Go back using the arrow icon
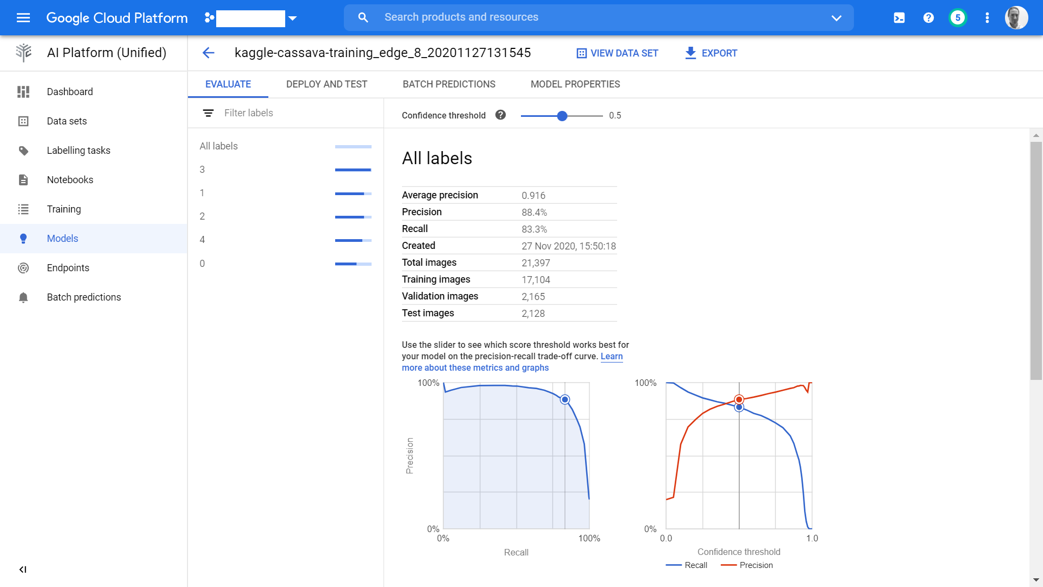Image resolution: width=1043 pixels, height=587 pixels. click(x=209, y=53)
